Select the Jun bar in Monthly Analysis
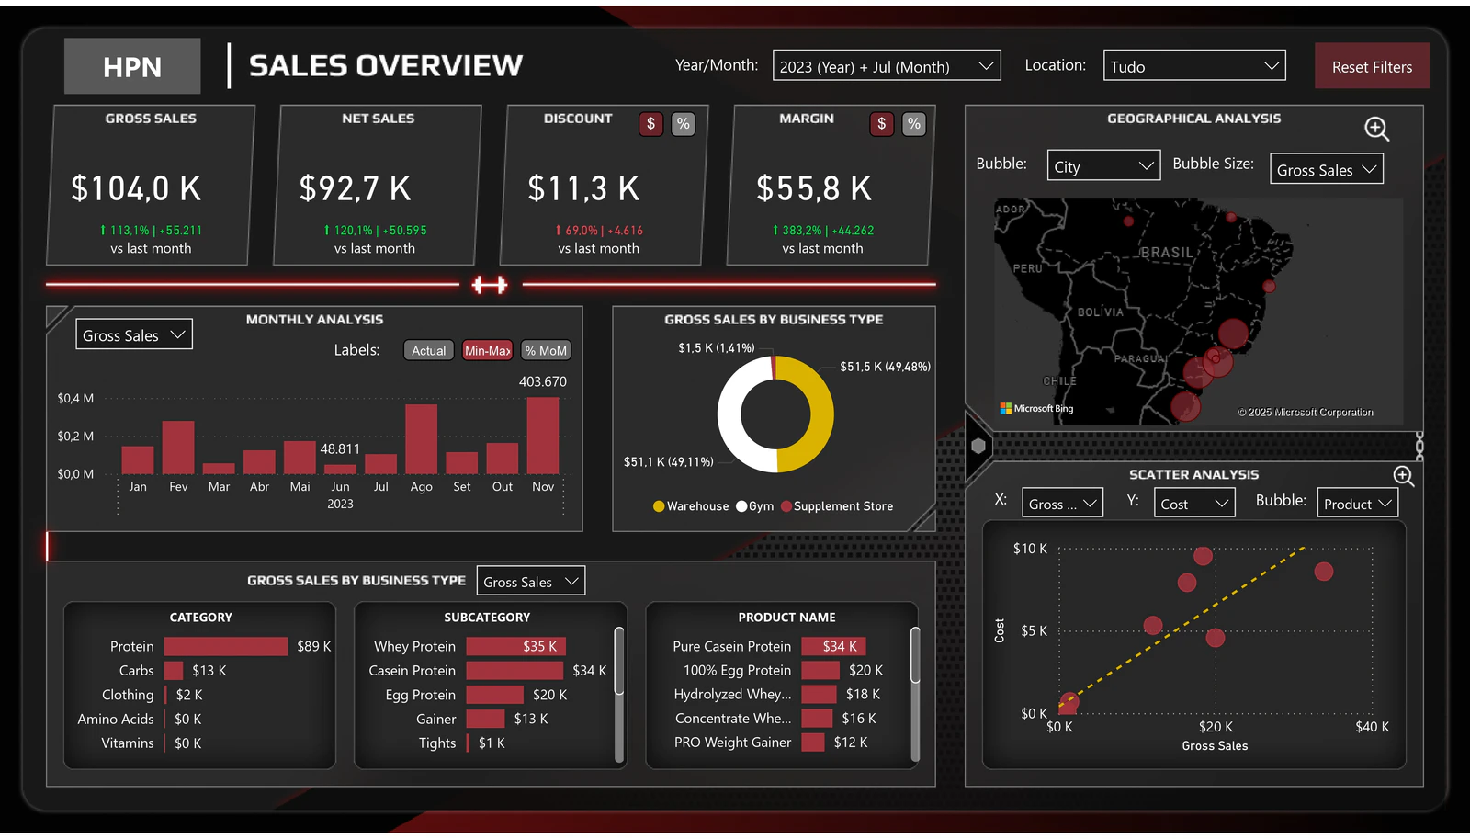Screen dimensions: 1470x839 point(340,469)
